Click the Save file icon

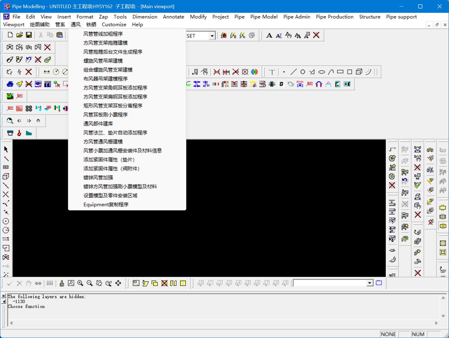(x=29, y=35)
